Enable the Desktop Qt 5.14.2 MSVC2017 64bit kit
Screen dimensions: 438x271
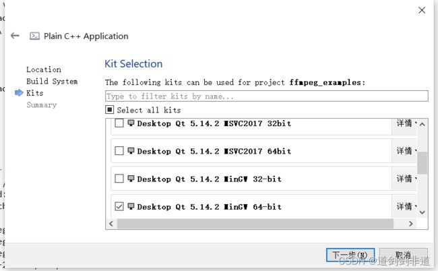pos(119,151)
